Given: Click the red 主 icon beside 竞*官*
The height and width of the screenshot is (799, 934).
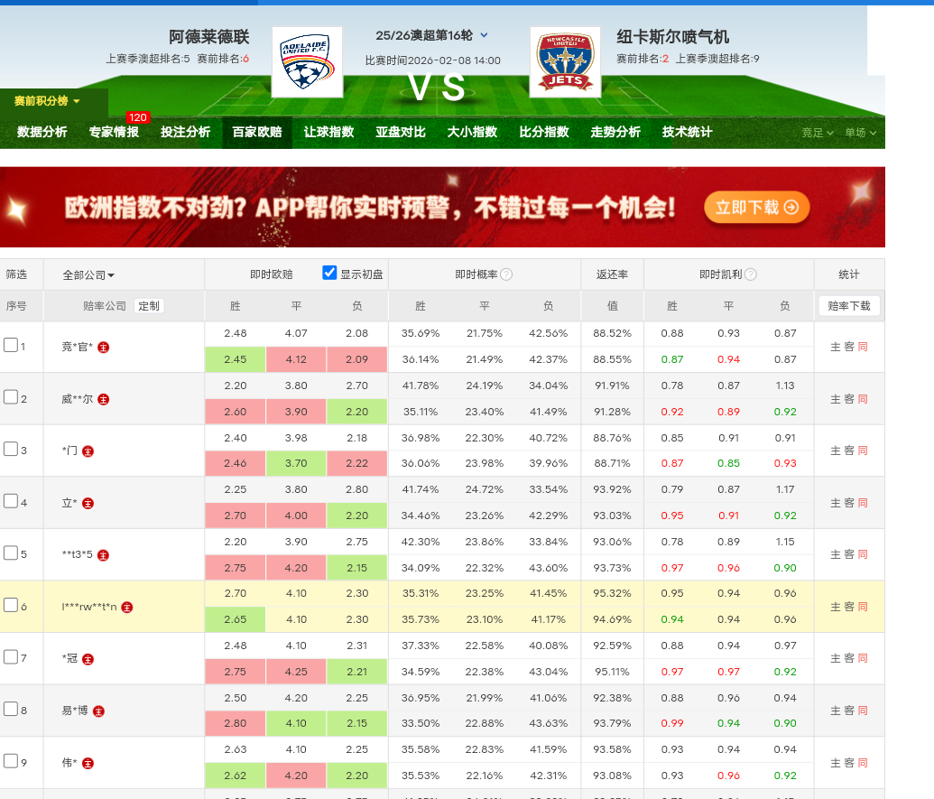Looking at the screenshot, I should point(104,347).
